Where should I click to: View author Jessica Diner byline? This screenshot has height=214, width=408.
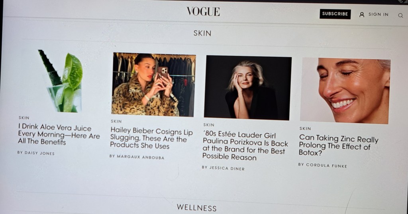[223, 168]
